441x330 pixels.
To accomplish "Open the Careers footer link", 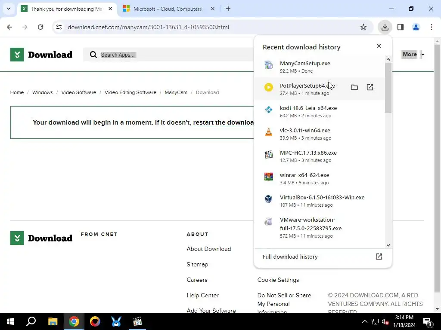I will [x=197, y=280].
